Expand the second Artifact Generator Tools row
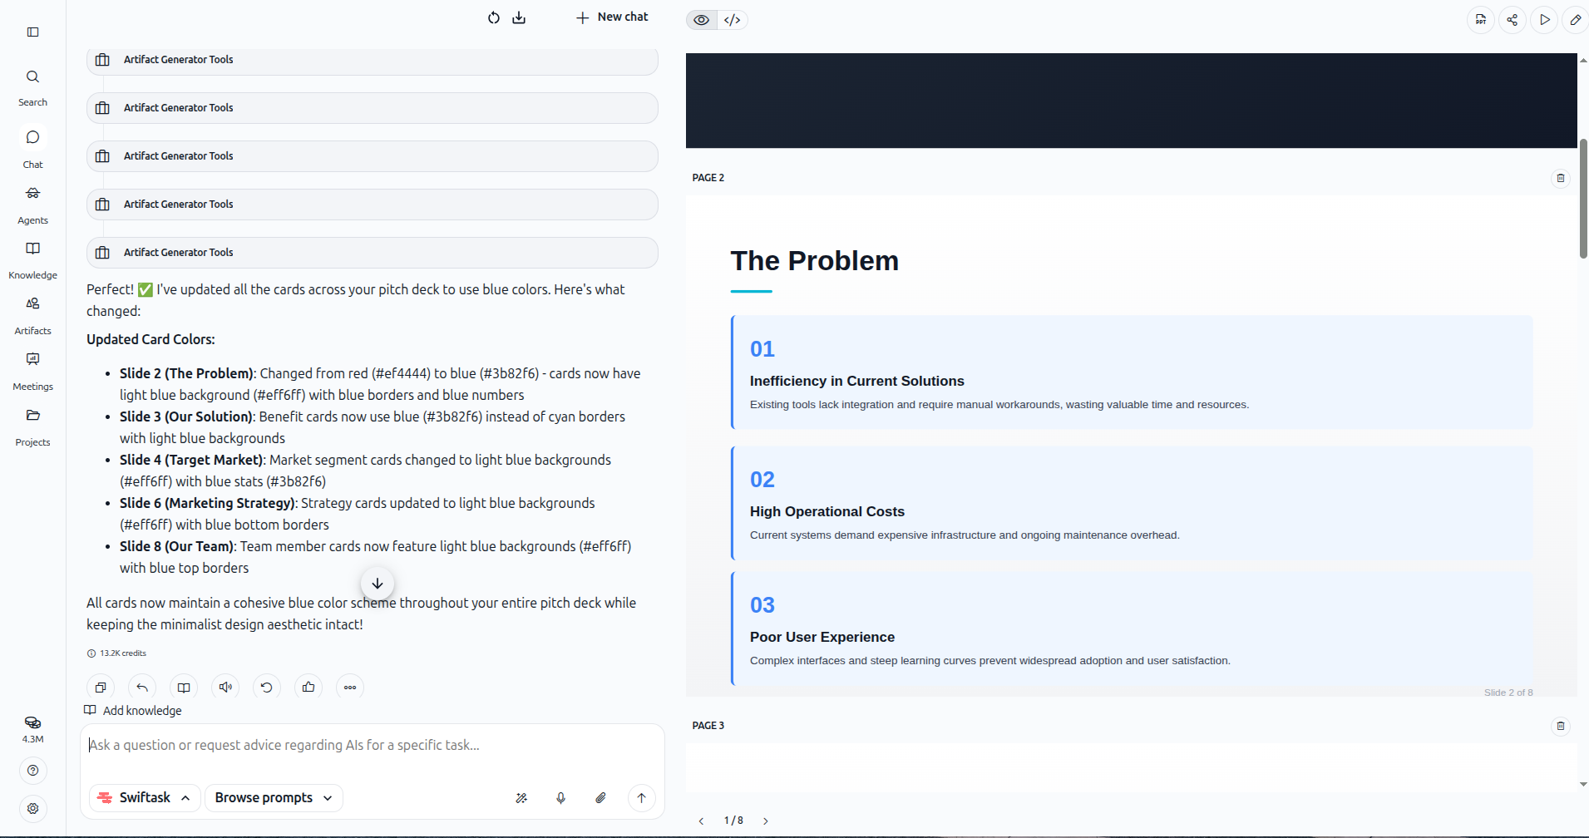Viewport: 1589px width, 838px height. coord(373,108)
